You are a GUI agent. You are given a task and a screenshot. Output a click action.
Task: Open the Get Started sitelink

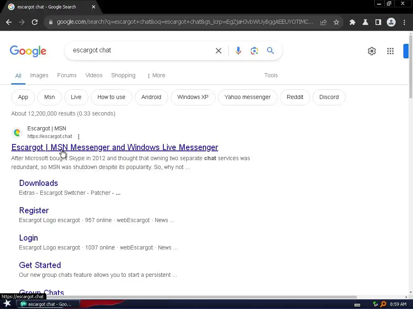click(x=40, y=265)
